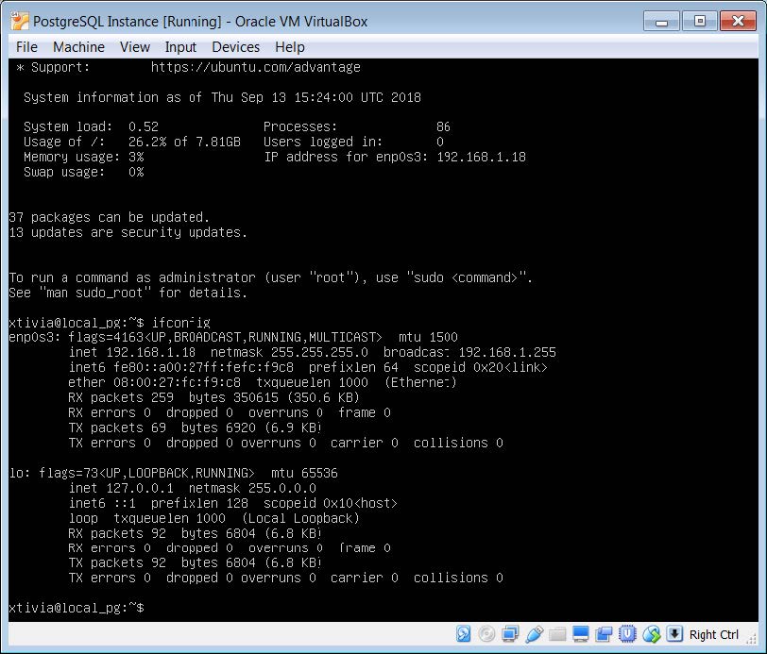Click '(Local Loopback)' text
This screenshot has width=767, height=654.
point(300,518)
